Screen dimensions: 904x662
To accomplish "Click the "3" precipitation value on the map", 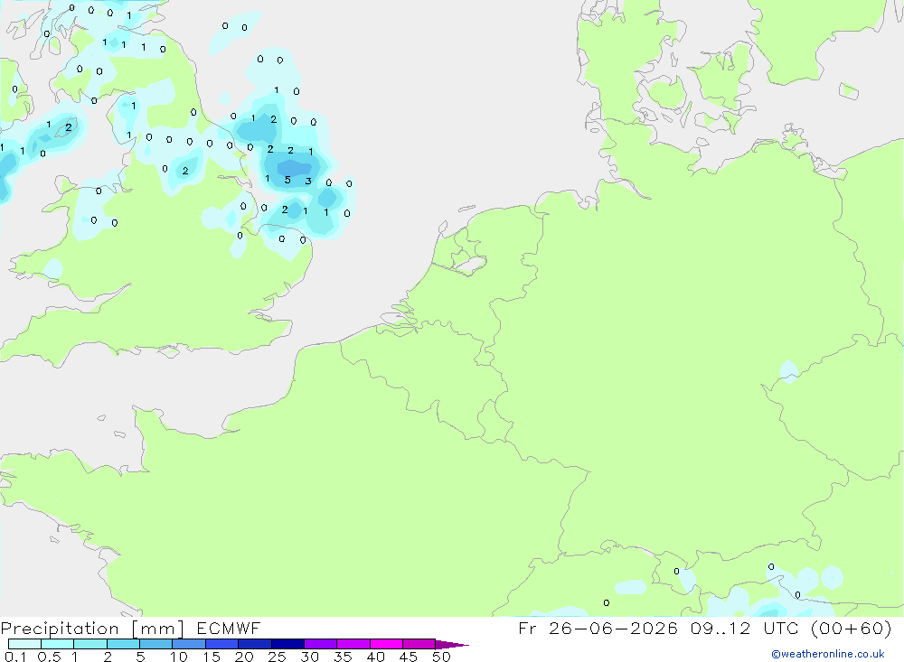I will [x=308, y=181].
